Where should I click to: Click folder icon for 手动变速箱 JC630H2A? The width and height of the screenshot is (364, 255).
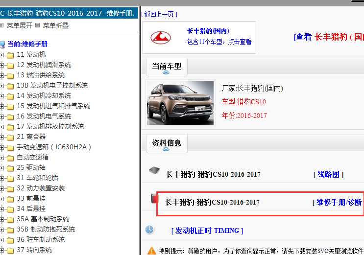10,148
